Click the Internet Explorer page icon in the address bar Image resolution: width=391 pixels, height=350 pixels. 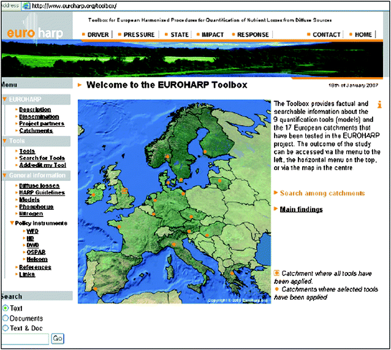[x=26, y=6]
